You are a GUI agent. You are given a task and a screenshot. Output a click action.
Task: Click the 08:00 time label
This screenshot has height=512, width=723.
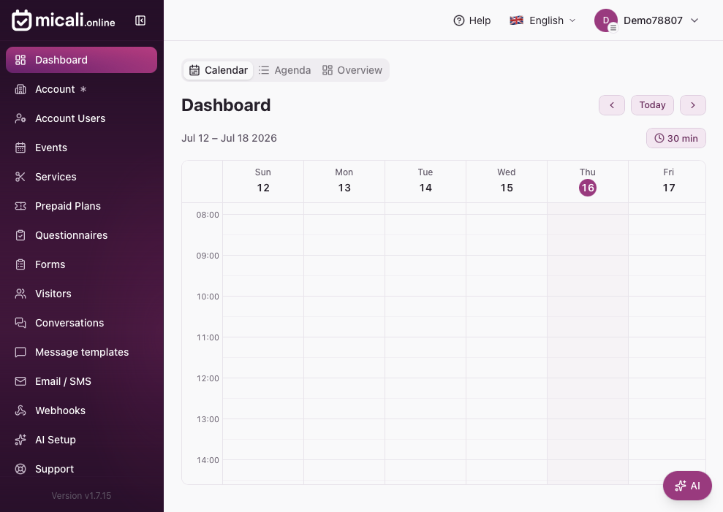tap(208, 215)
